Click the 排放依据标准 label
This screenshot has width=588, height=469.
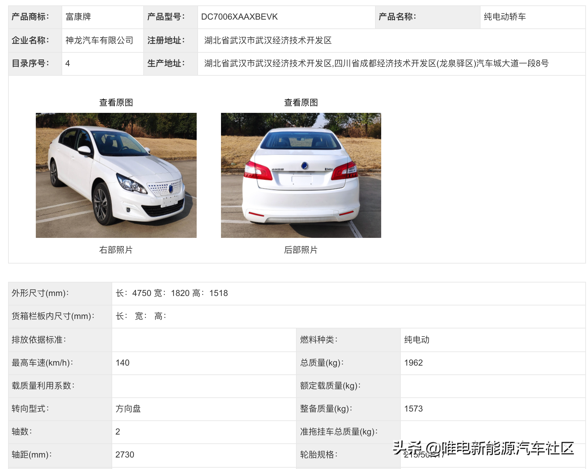click(x=39, y=340)
